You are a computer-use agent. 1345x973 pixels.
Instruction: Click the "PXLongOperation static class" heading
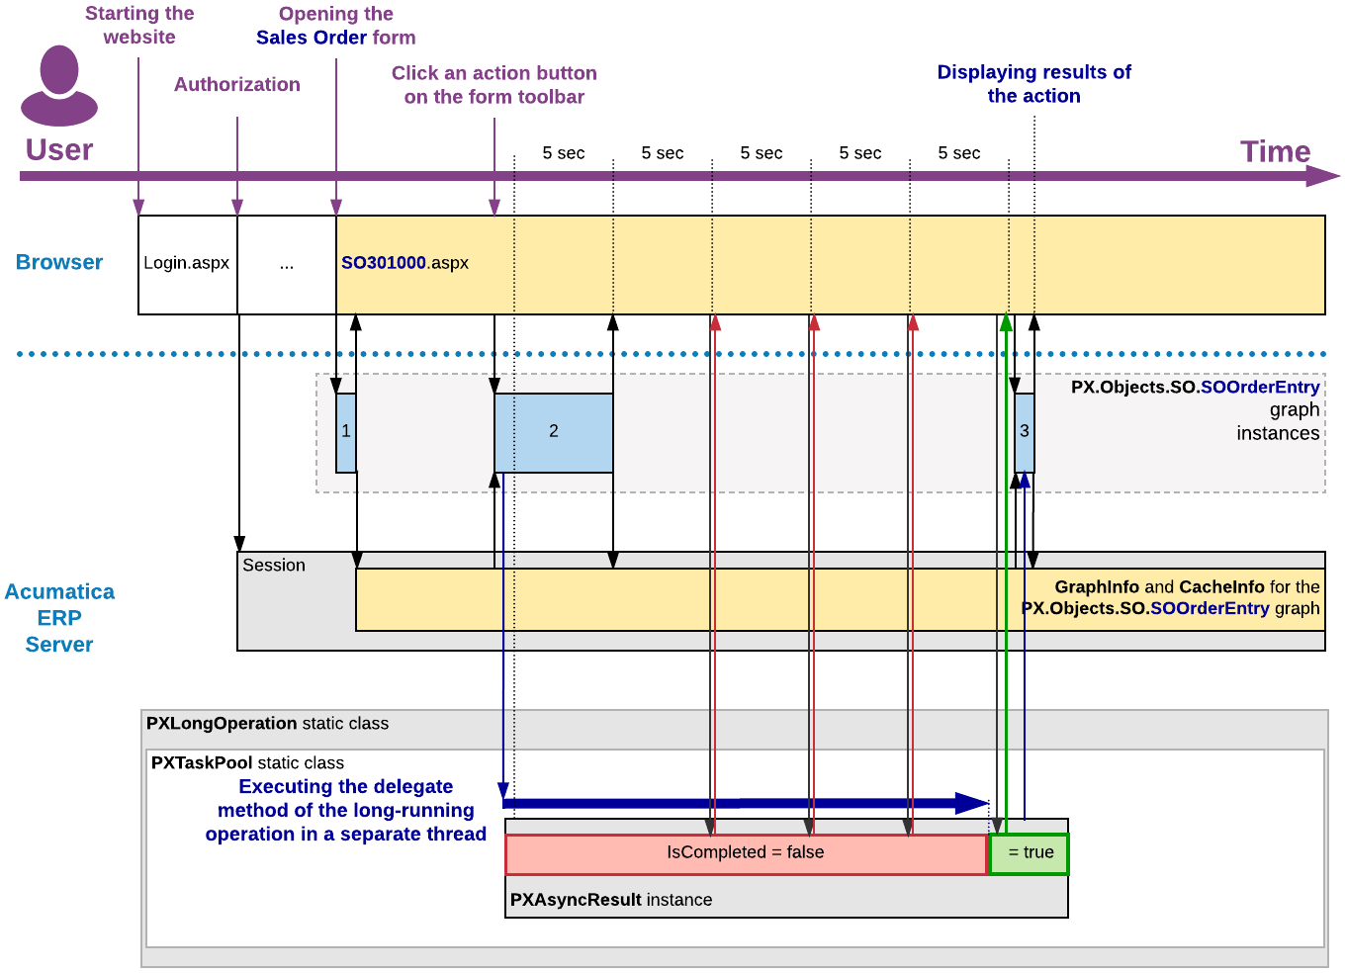[267, 724]
